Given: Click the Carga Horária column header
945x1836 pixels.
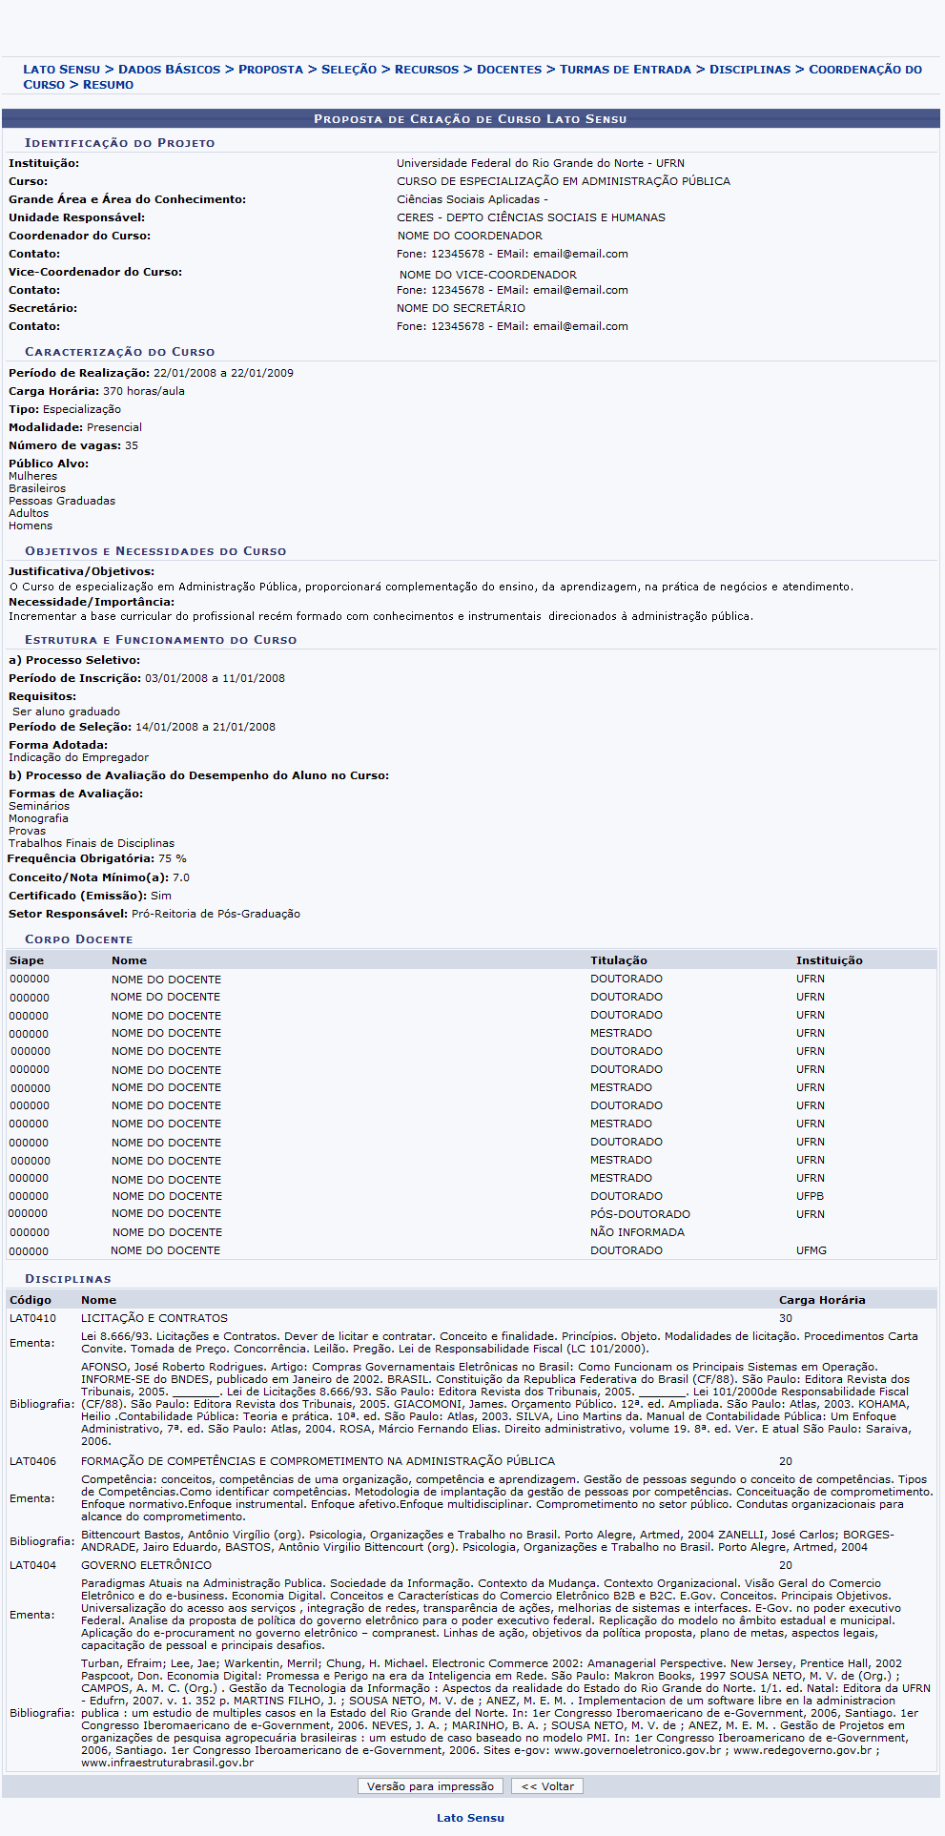Looking at the screenshot, I should click(x=821, y=1300).
